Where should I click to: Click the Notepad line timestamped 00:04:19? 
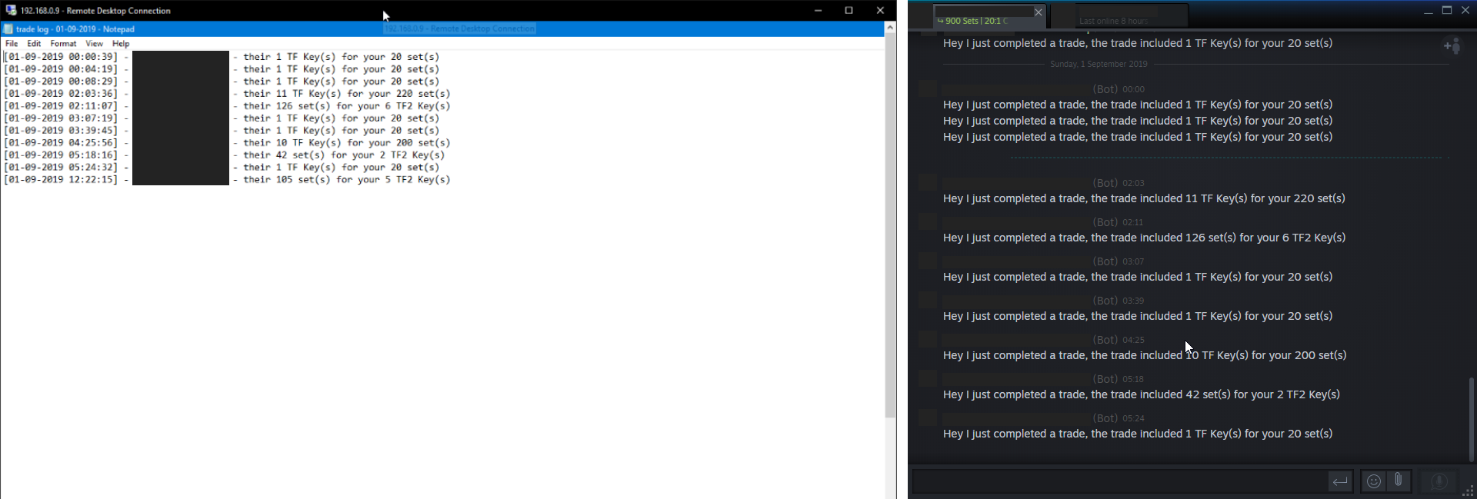coord(222,69)
